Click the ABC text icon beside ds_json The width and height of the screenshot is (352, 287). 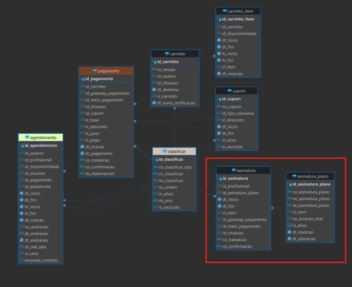(156, 201)
